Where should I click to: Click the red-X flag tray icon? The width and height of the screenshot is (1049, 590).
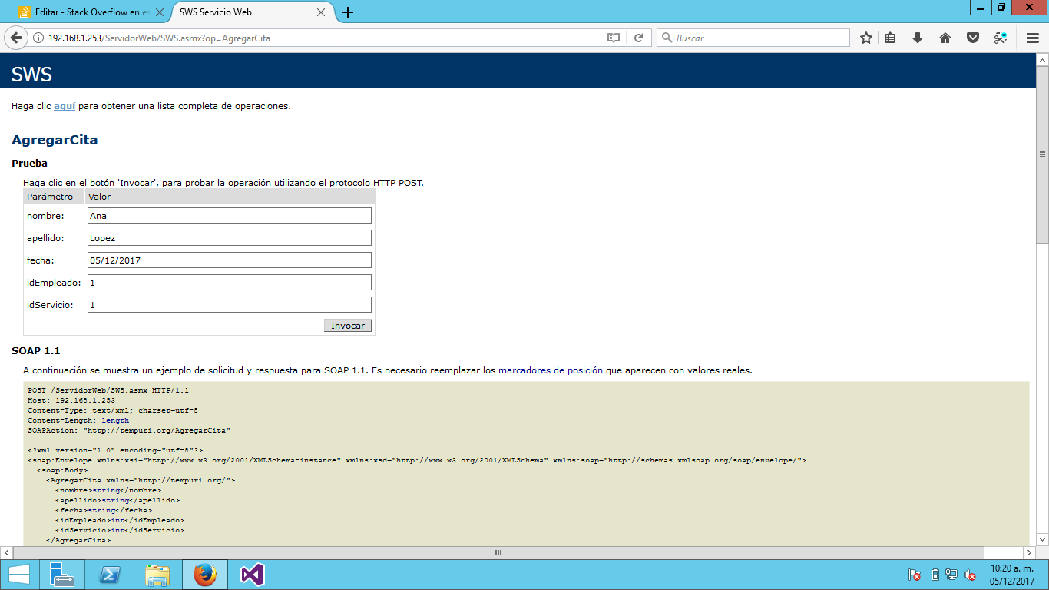pyautogui.click(x=915, y=575)
